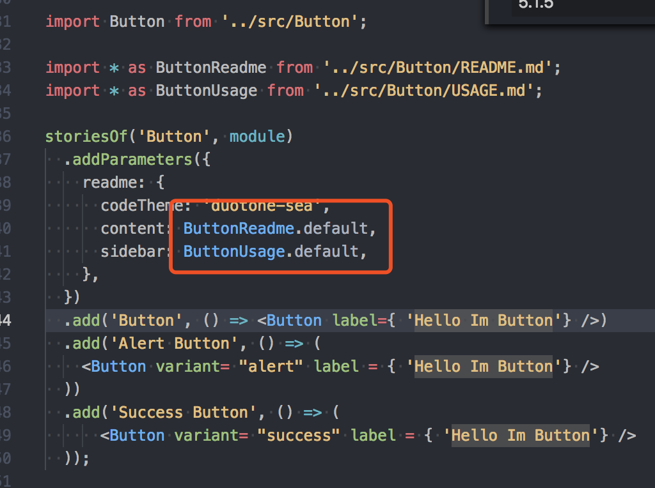Click the '../src/Button' import path string
Screen dimensions: 655x488
290,22
